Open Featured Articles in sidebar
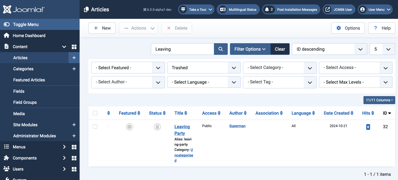The height and width of the screenshot is (180, 398). tap(29, 80)
